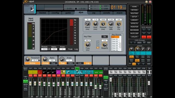This screenshot has width=175, height=98.
Task: Click the Ch27 fader handle
Action: coord(77,84)
